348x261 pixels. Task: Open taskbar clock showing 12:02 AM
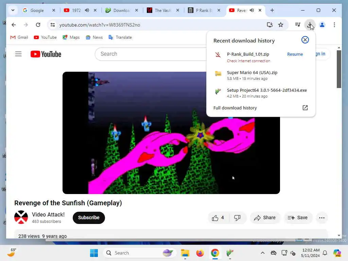tap(310, 253)
